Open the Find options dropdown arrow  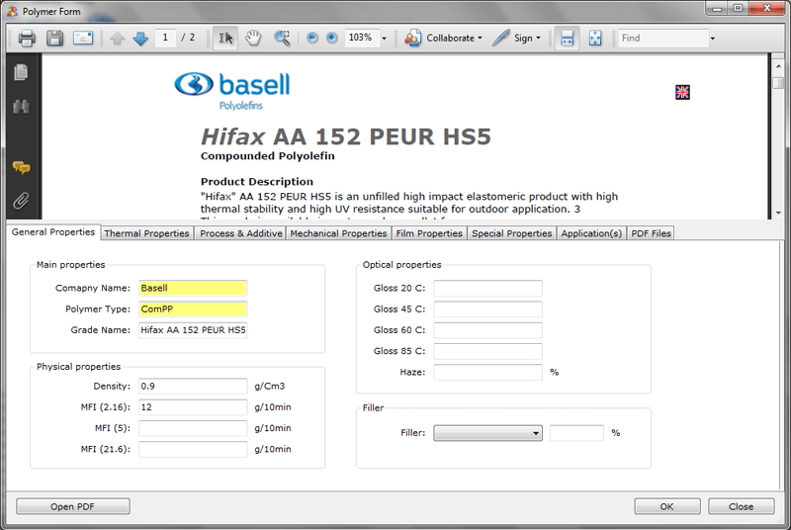712,39
